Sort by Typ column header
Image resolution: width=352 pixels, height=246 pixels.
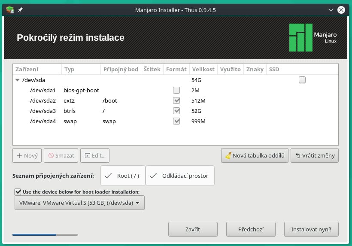point(81,70)
